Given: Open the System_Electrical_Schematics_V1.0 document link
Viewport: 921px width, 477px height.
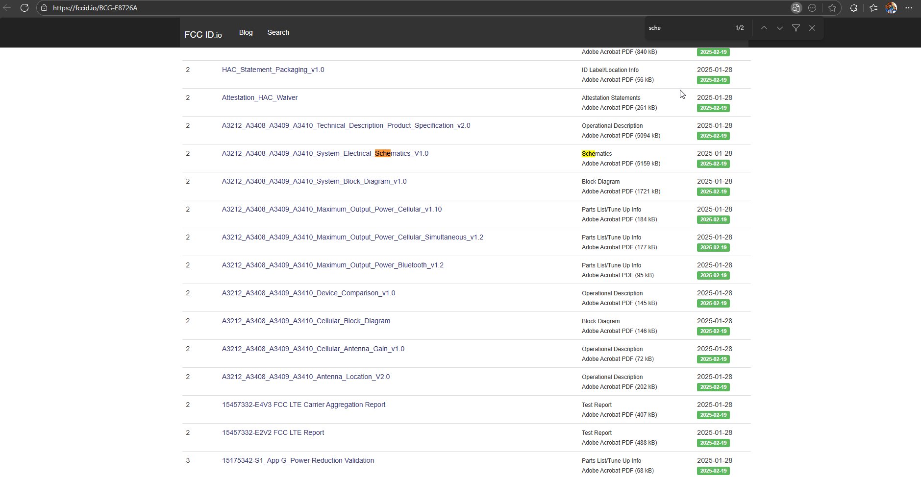Looking at the screenshot, I should 325,153.
